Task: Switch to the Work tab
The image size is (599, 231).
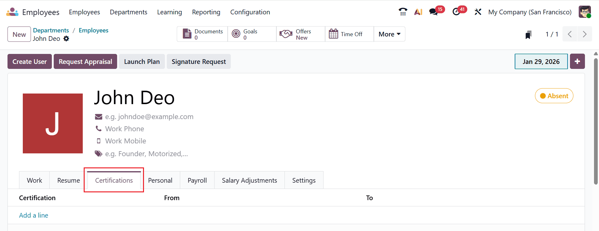Action: coord(34,180)
